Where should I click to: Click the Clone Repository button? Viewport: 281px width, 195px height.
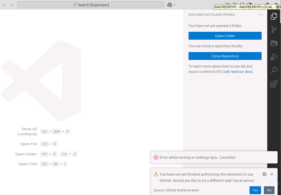point(225,56)
